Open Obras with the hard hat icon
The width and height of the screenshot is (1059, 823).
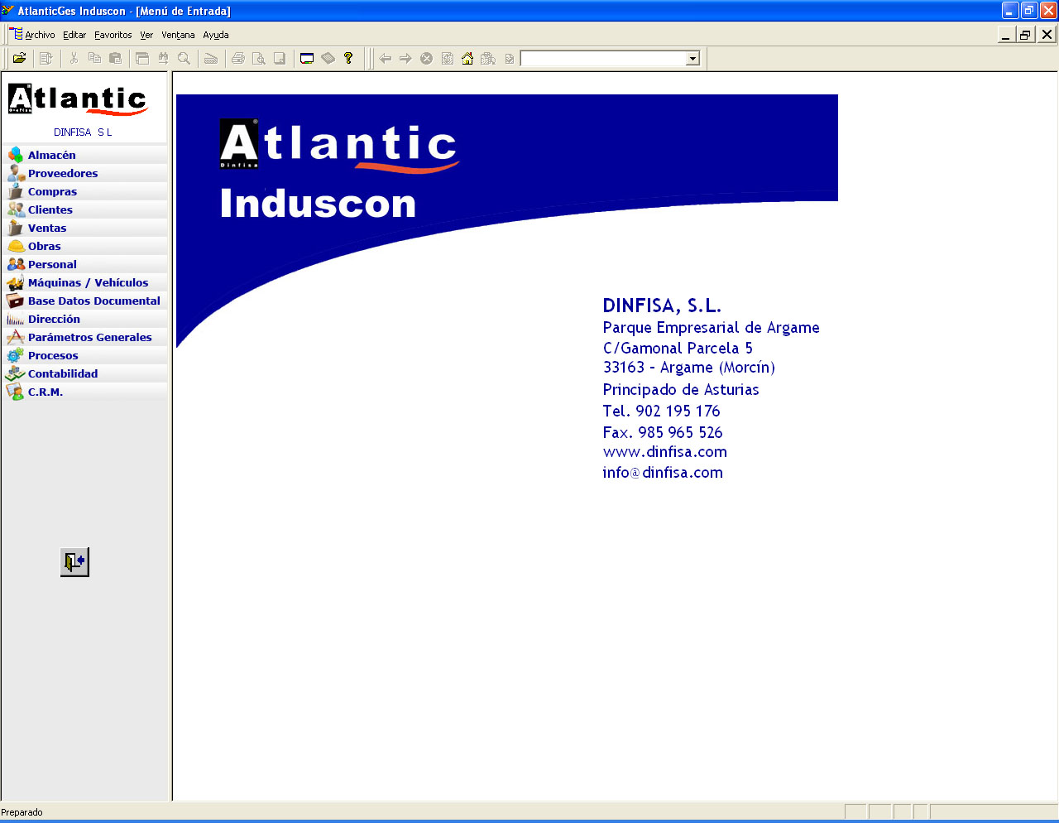point(84,246)
